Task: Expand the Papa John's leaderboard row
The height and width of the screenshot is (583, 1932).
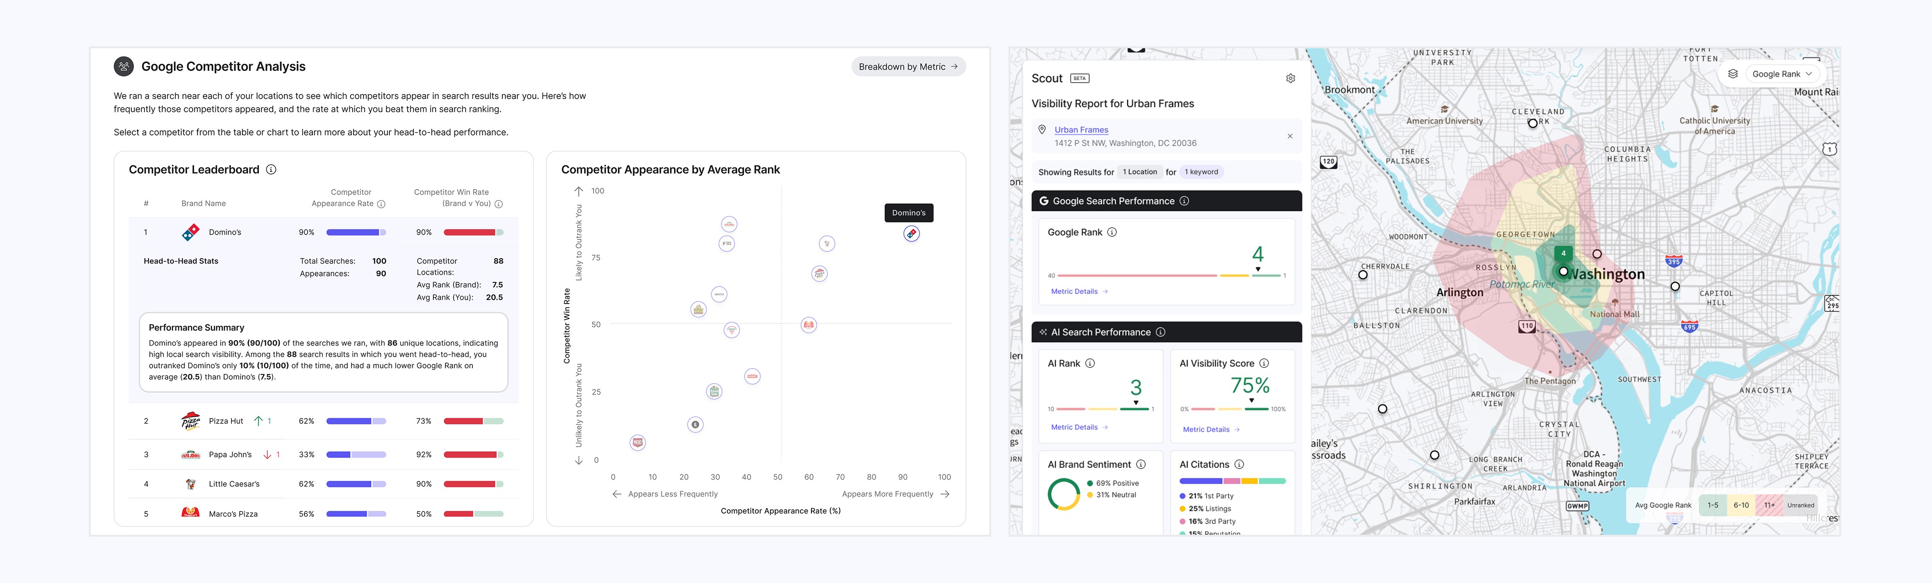Action: click(x=229, y=455)
